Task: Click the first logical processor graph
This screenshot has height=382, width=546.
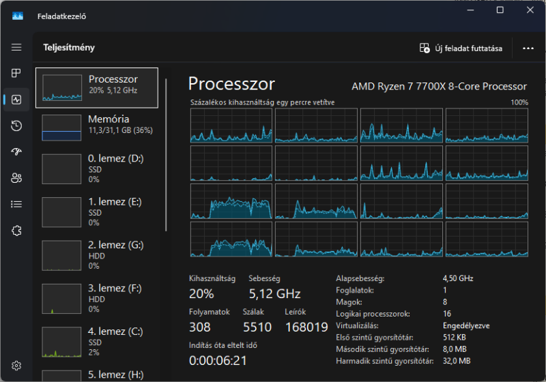Action: (x=231, y=126)
